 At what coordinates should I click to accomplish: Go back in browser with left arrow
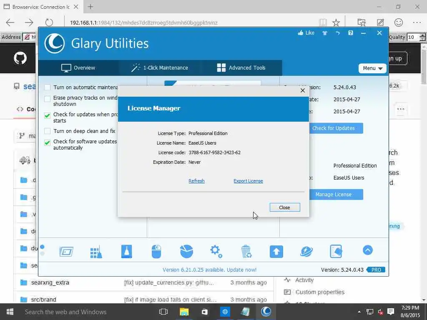pyautogui.click(x=10, y=22)
